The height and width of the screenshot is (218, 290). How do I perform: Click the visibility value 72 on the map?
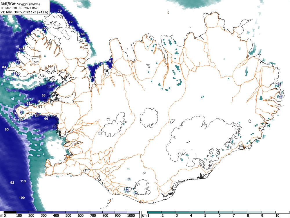point(70,22)
